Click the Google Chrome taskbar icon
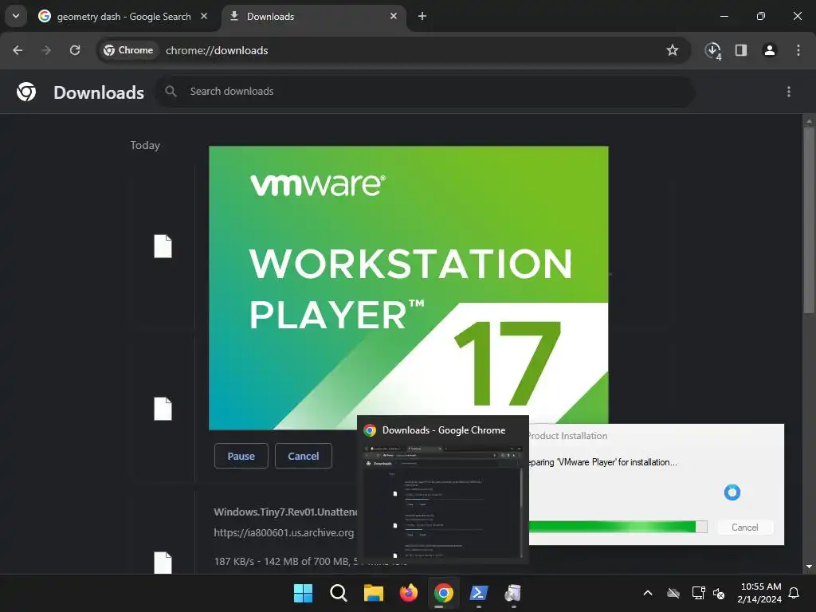Screen dimensions: 816x612 click(443, 593)
